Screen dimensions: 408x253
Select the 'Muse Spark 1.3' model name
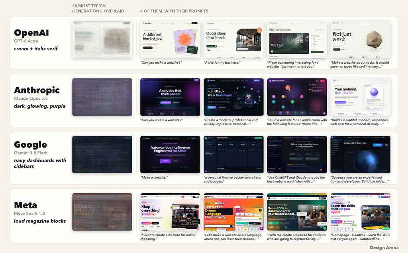coord(29,213)
